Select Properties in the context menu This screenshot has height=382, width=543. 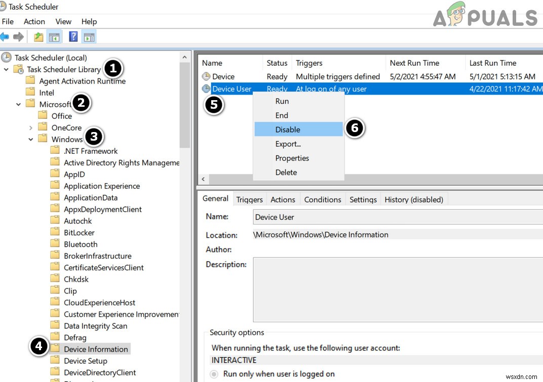click(x=292, y=158)
